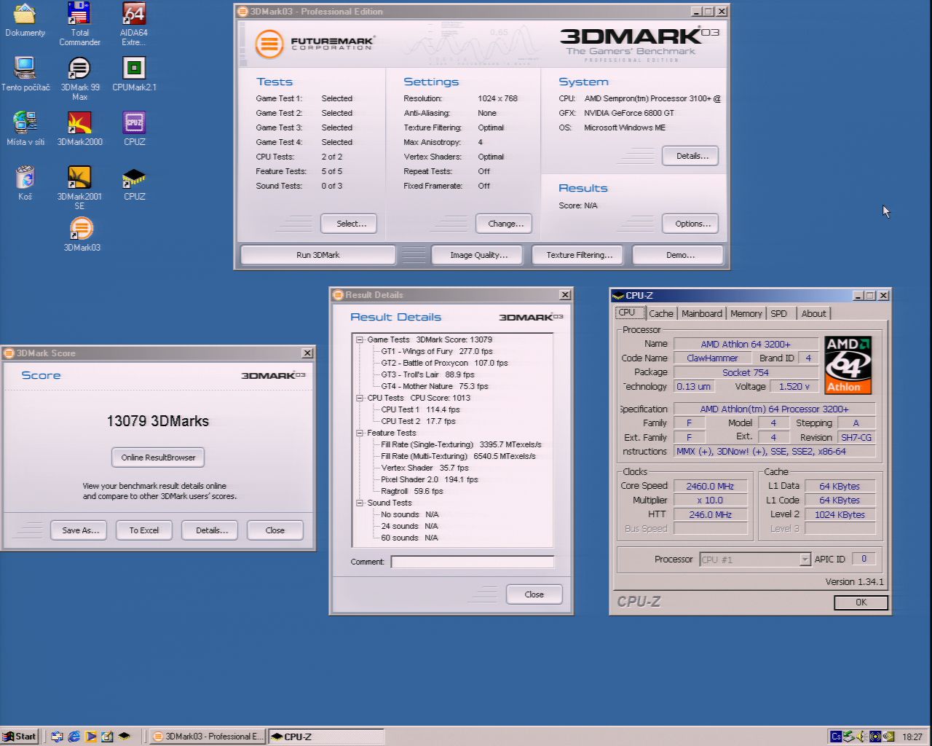This screenshot has height=746, width=932.
Task: Click the Online ResultBrowser button
Action: (158, 458)
